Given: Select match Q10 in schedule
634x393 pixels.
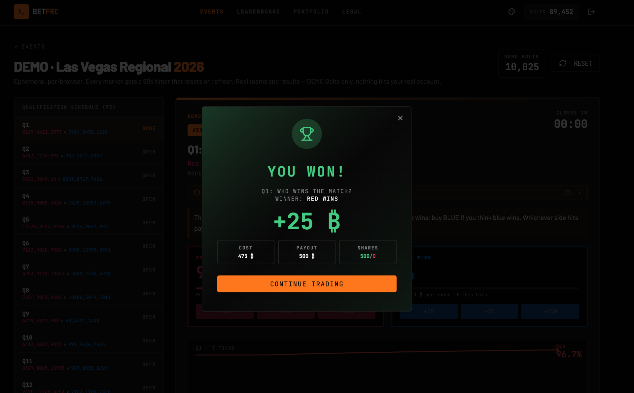Looking at the screenshot, I should [x=89, y=341].
